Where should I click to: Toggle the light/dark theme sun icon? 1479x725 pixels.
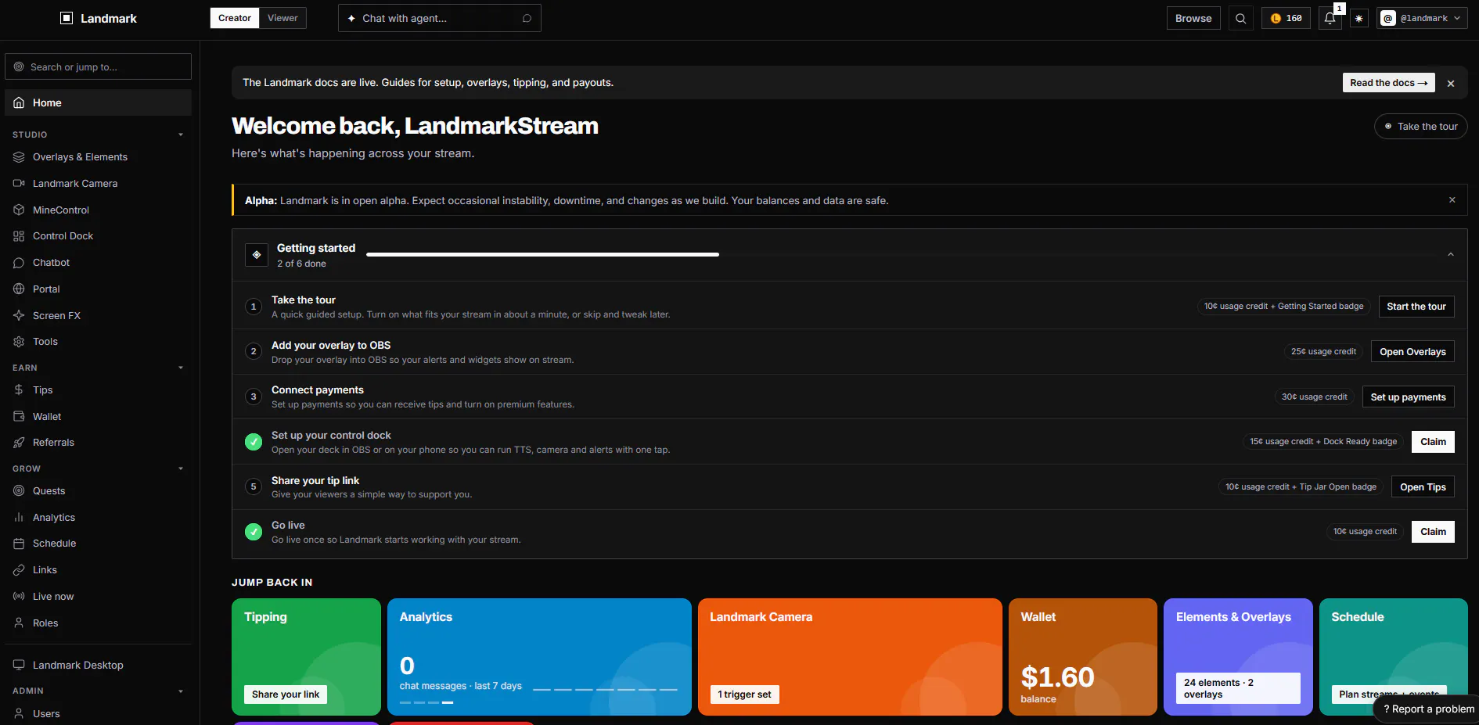1359,18
